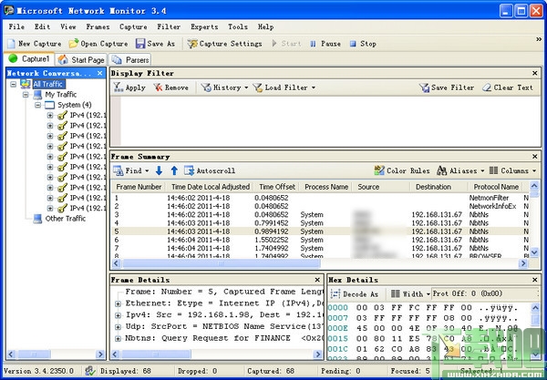The image size is (547, 380).
Task: Open the Frames menu
Action: [98, 26]
